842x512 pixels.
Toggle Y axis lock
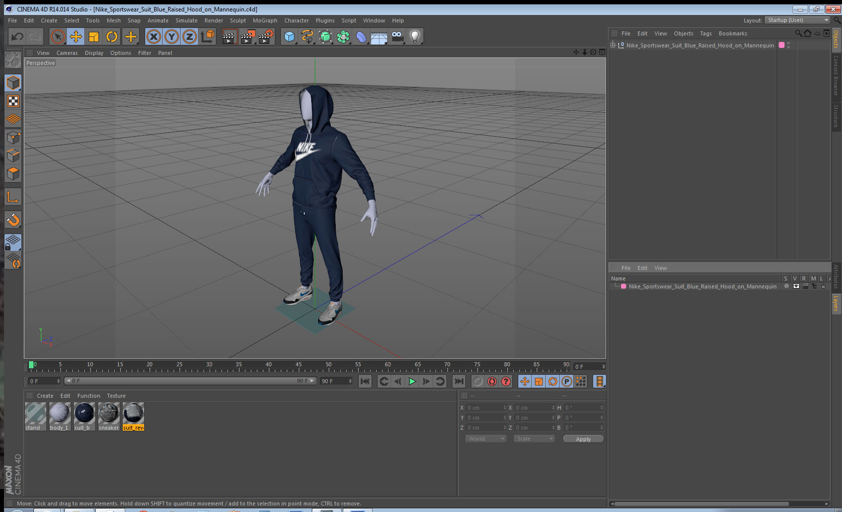tap(172, 36)
